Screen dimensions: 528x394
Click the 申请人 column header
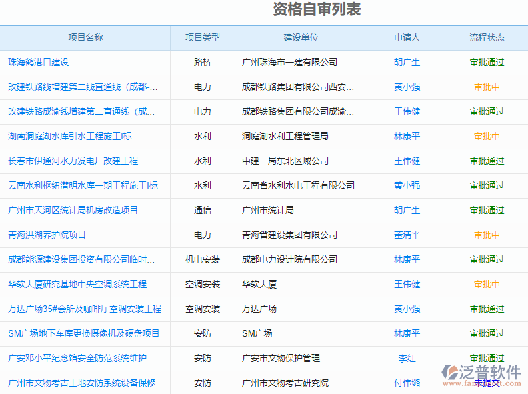407,38
